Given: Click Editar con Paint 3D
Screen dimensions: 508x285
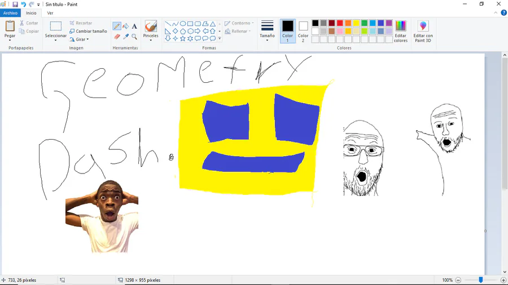Looking at the screenshot, I should 423,31.
